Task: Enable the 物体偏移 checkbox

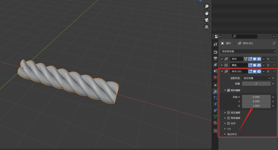Action: (229, 118)
